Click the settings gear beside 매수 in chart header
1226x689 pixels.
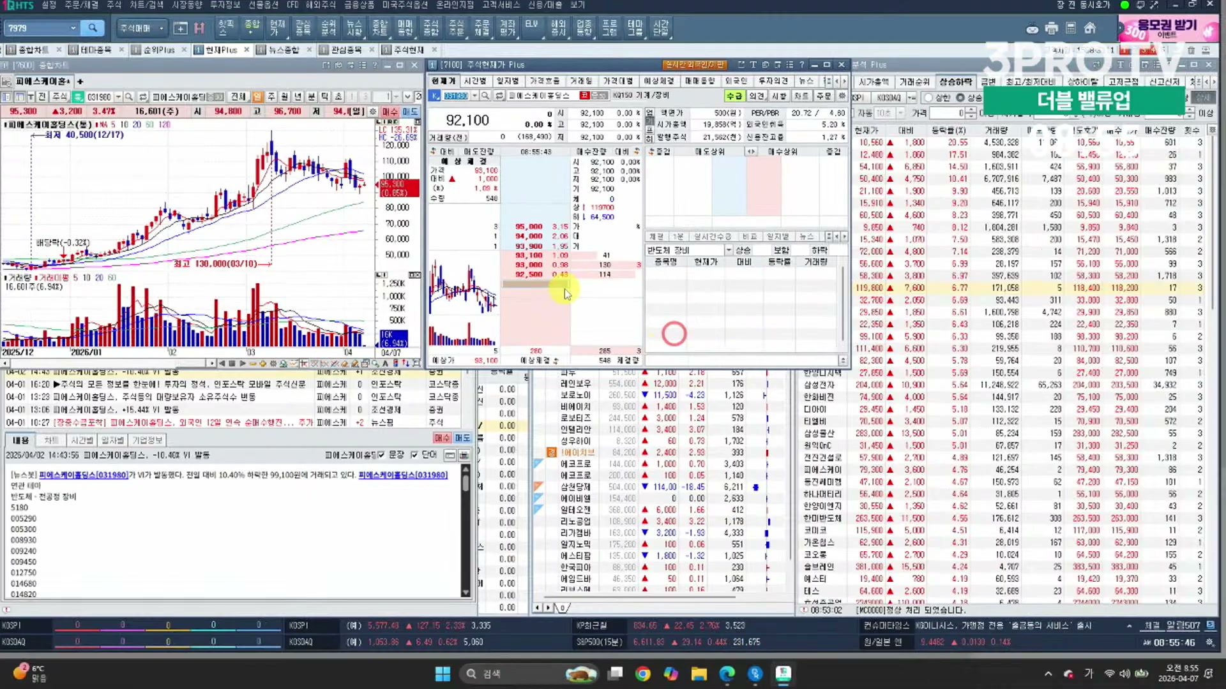[374, 112]
